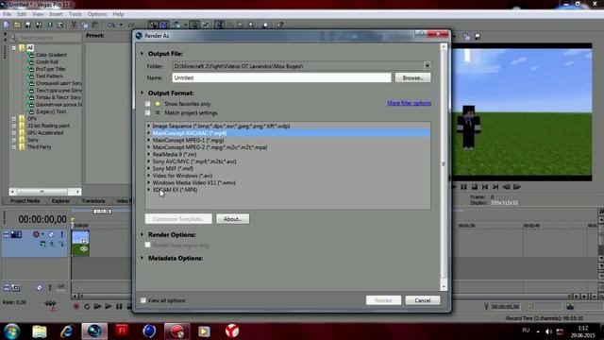604x340 pixels.
Task: Open the Folder path dropdown
Action: click(x=427, y=66)
